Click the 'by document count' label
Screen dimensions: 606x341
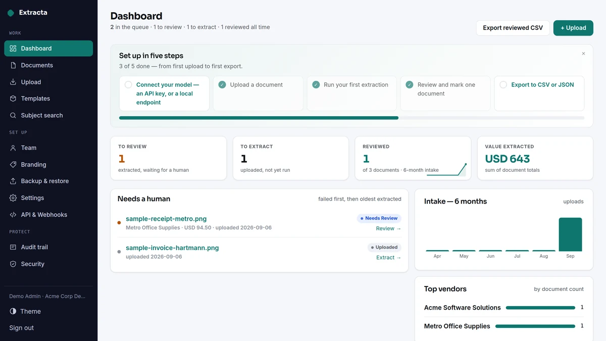(x=559, y=289)
